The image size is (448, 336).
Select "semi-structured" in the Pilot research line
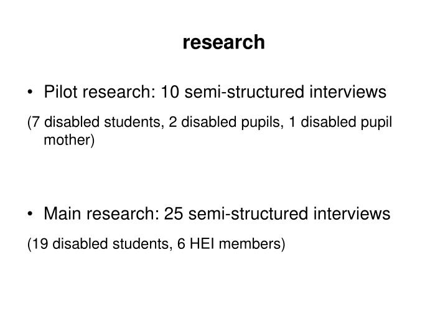[x=245, y=91]
